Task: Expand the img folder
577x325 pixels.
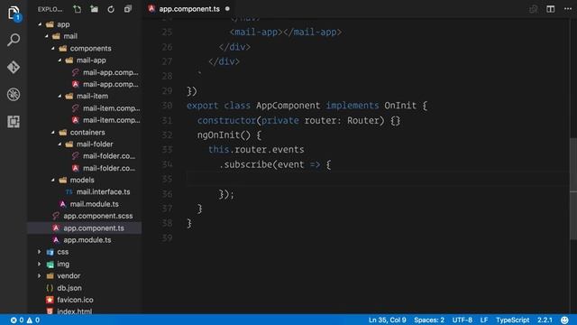Action: click(40, 264)
